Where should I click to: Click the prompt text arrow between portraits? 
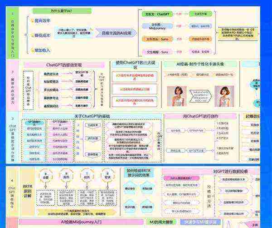pos(200,96)
